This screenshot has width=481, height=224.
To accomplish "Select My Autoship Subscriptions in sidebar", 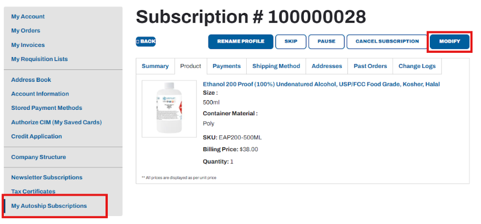I will [49, 206].
